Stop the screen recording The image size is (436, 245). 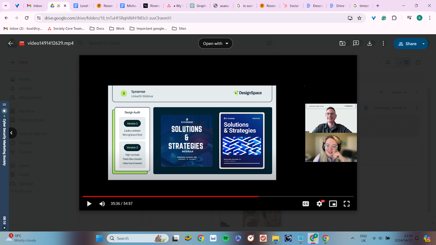pos(4,111)
